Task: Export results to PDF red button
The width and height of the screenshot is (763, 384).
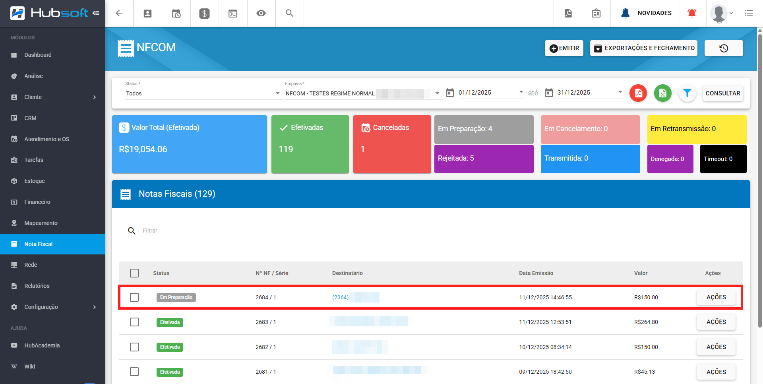Action: [638, 93]
